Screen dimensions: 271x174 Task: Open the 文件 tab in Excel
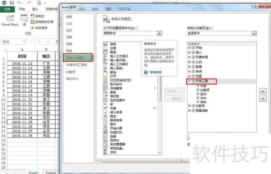(x=7, y=9)
